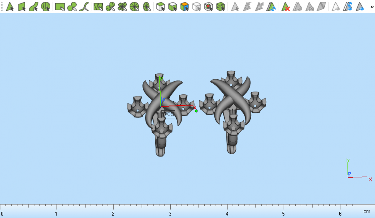Screen dimensions: 375x218
Task: Click the gray single triangle cursor icon
Action: [235, 6]
